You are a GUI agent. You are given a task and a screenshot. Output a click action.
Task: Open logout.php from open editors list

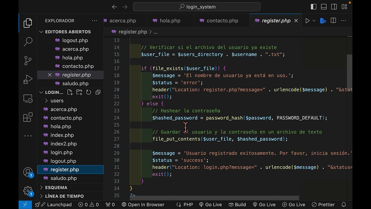coord(70,40)
